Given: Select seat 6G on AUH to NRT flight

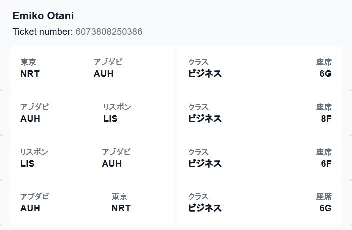Looking at the screenshot, I should [x=325, y=208].
